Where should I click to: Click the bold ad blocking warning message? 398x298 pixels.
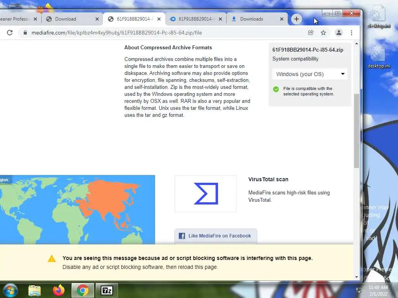[x=188, y=258]
